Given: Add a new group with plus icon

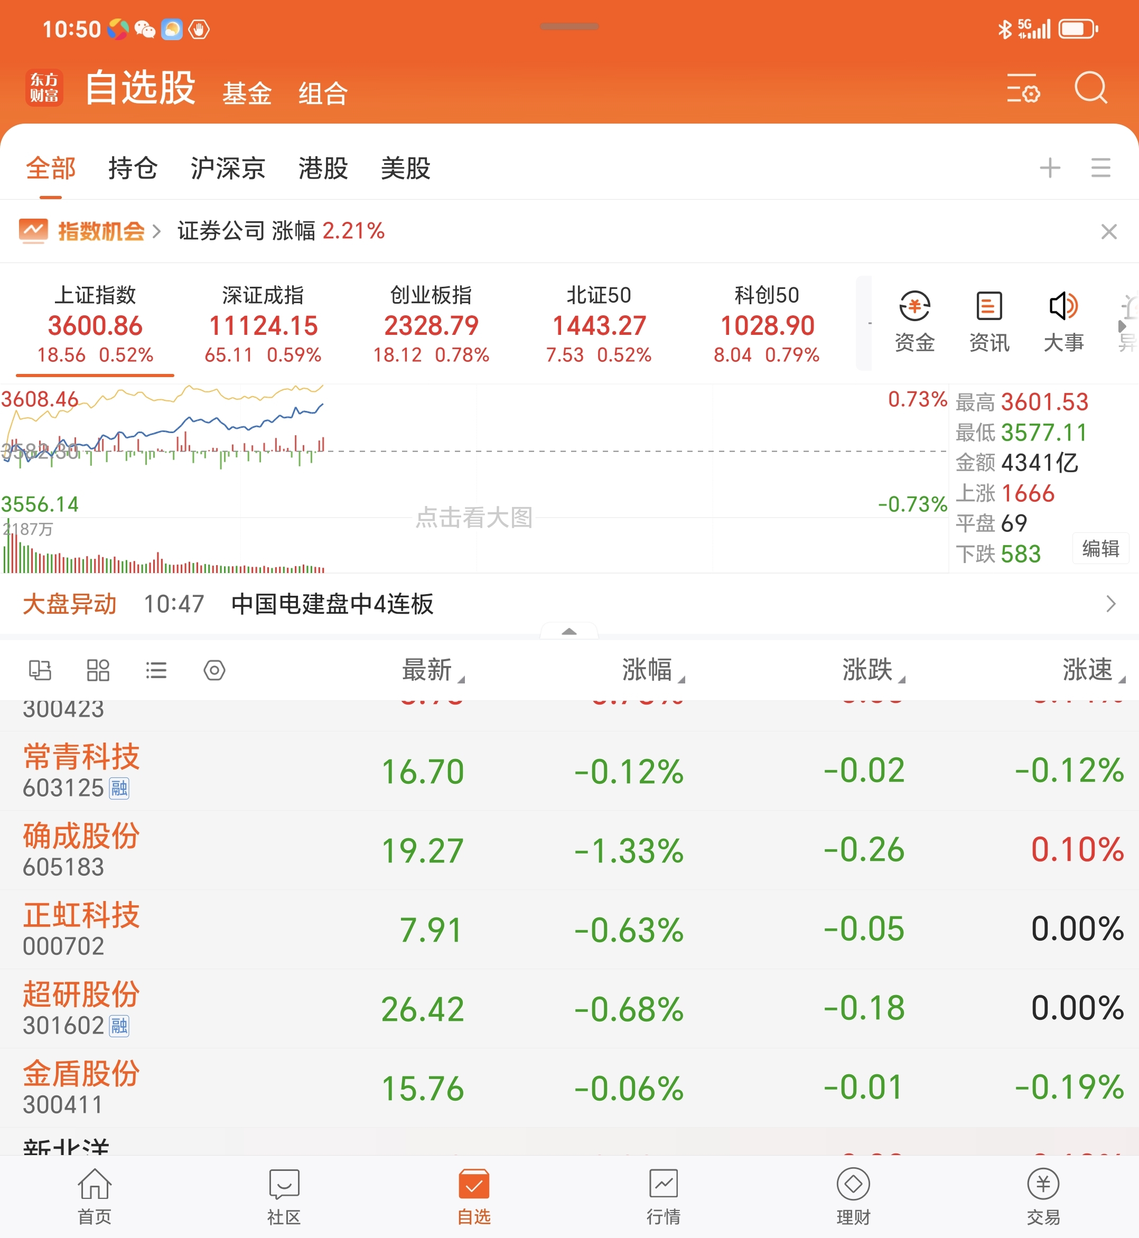Looking at the screenshot, I should coord(1050,167).
